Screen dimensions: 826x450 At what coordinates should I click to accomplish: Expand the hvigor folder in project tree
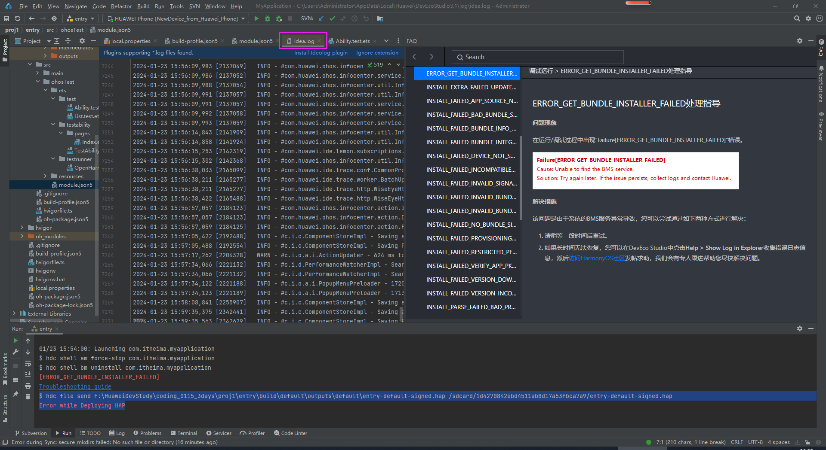pyautogui.click(x=22, y=228)
